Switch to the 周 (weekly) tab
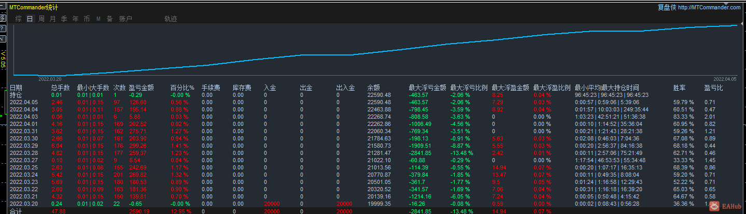Screen dimensions: 746x214 pos(41,19)
